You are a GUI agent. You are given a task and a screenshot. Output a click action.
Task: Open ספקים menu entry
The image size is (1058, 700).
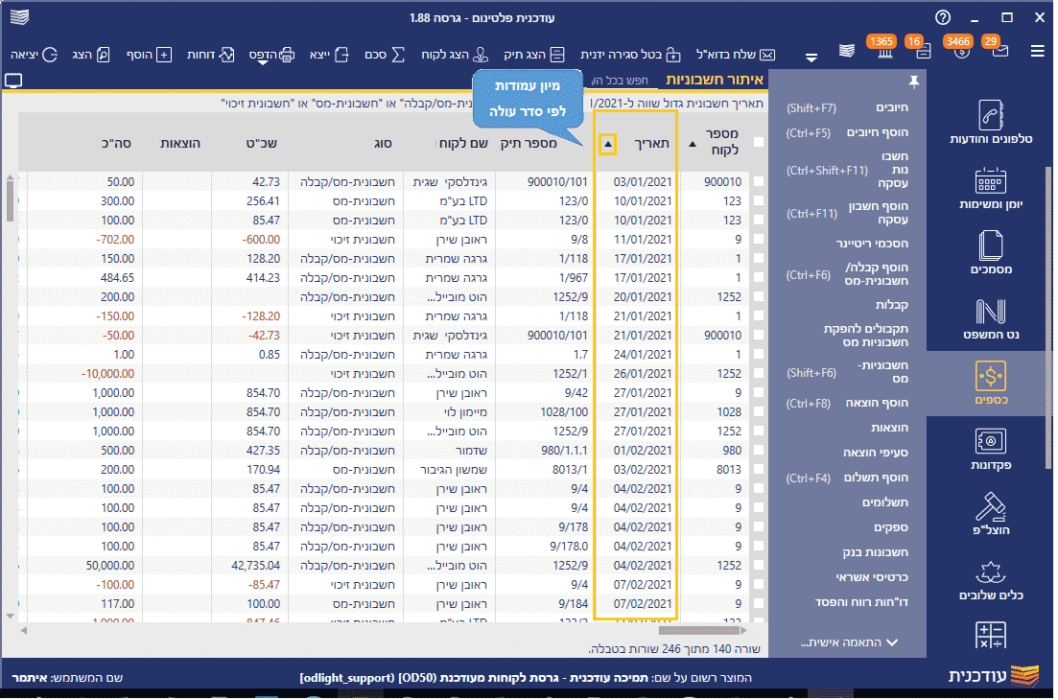[x=891, y=527]
